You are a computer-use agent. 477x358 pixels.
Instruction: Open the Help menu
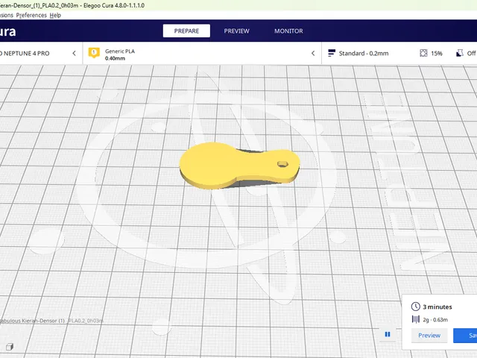click(55, 15)
